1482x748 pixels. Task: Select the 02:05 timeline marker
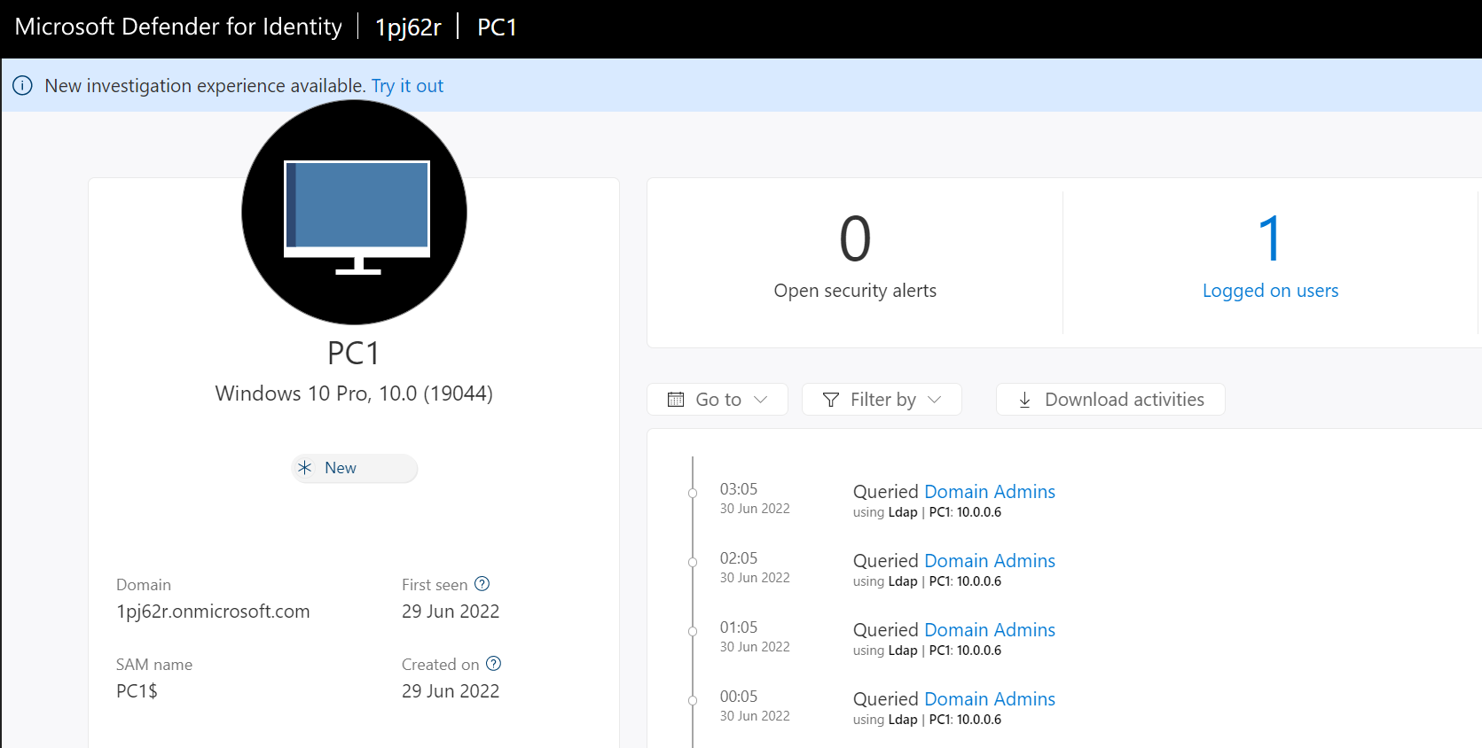[693, 563]
